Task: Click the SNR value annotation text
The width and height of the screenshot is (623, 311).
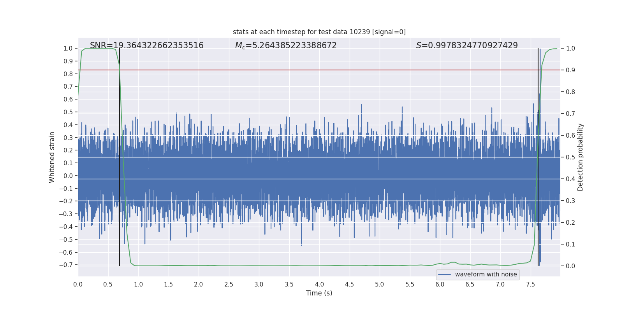Action: click(x=146, y=45)
